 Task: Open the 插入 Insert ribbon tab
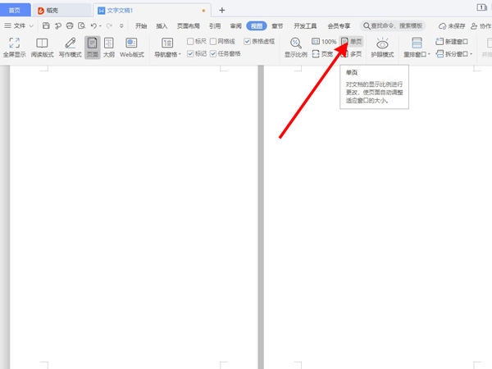162,26
